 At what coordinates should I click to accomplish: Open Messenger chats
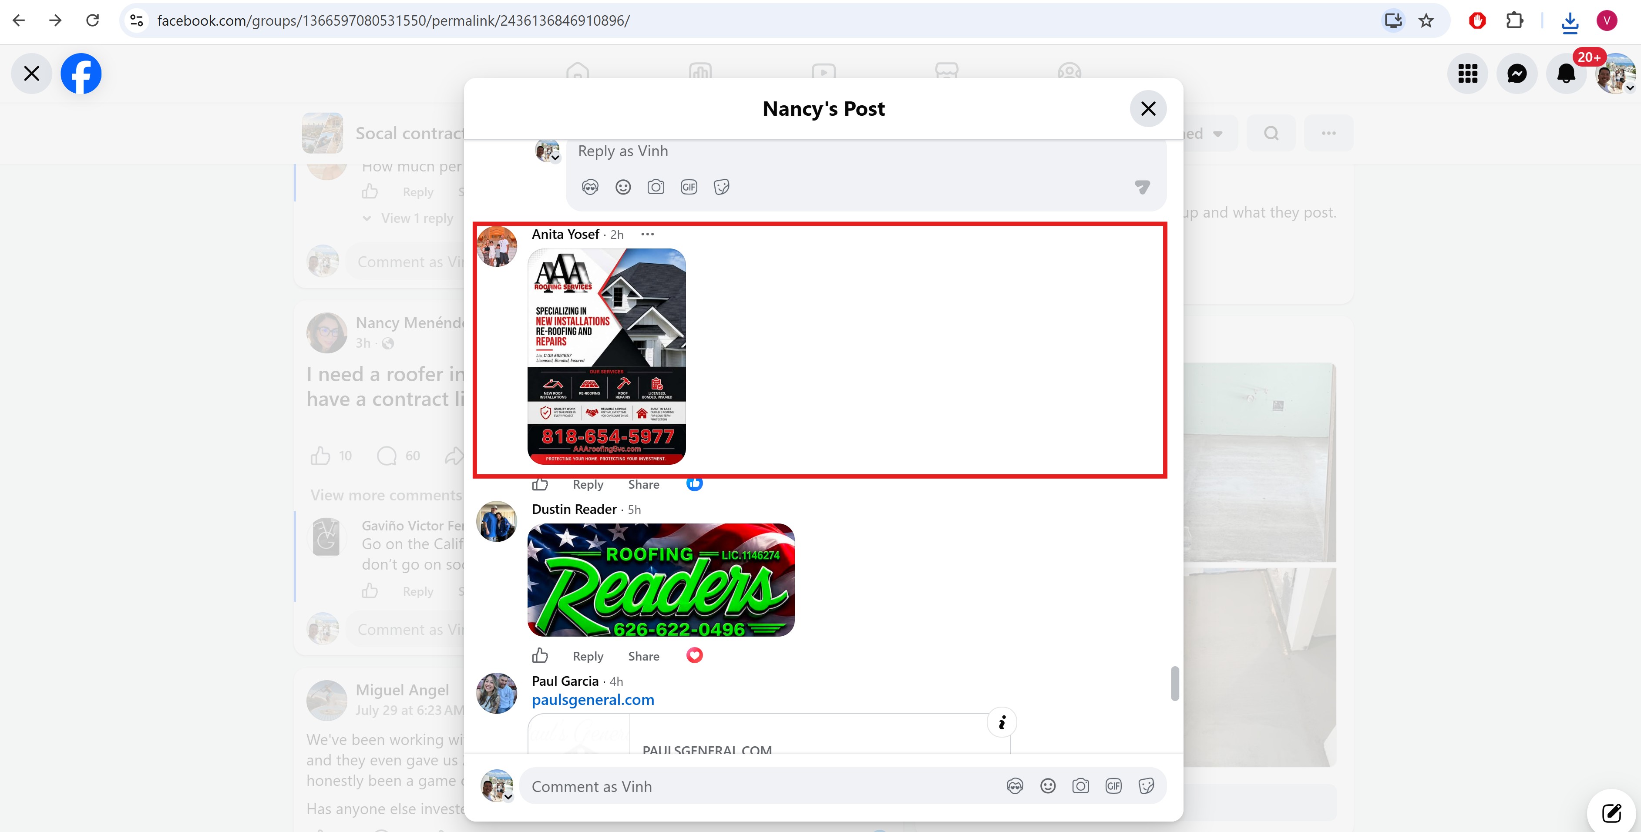pos(1517,73)
